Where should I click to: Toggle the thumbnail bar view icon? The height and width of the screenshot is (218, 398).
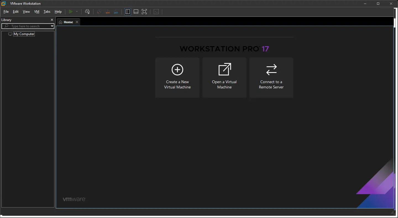(x=136, y=12)
